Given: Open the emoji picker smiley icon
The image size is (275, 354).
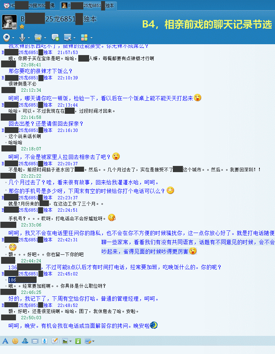Looking at the screenshot, I should tap(15, 341).
